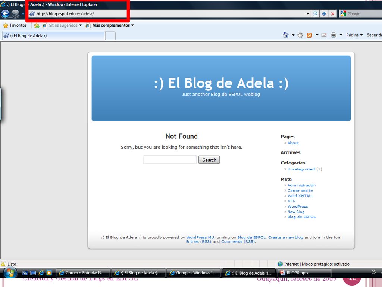This screenshot has width=382, height=287.
Task: Switch to BLOG0.pptx taskbar window
Action: point(304,273)
